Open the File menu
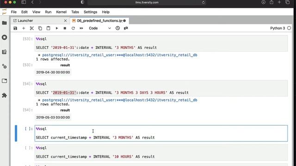Image resolution: width=296 pixels, height=166 pixels. click(x=13, y=12)
